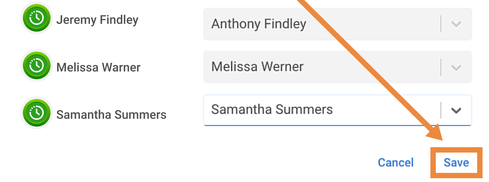The height and width of the screenshot is (182, 489).
Task: Click the clock icon beside Samantha Summers
Action: [x=37, y=113]
